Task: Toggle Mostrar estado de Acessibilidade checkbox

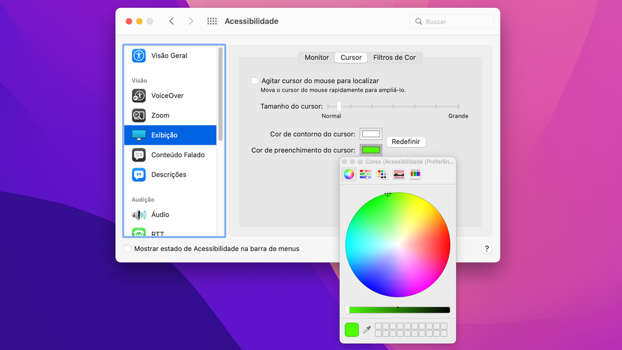Action: tap(128, 249)
